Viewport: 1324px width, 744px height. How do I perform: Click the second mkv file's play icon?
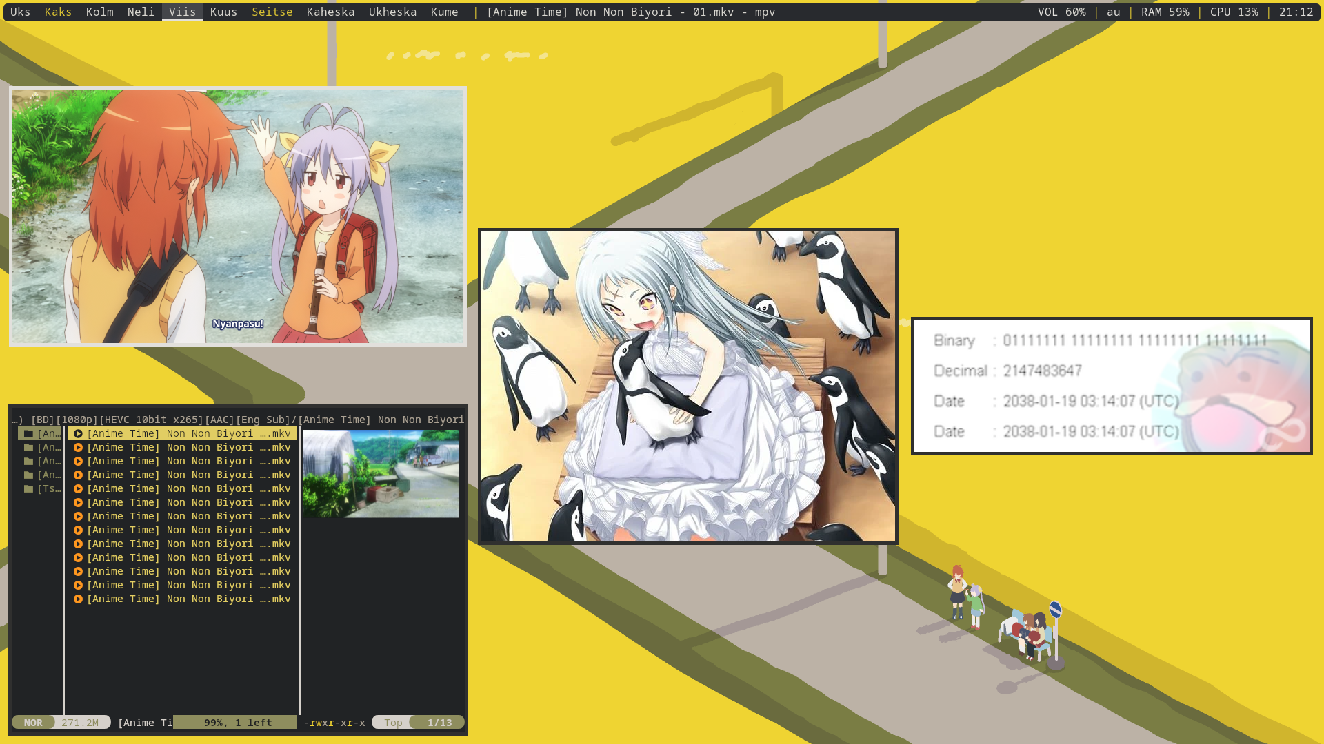coord(78,447)
